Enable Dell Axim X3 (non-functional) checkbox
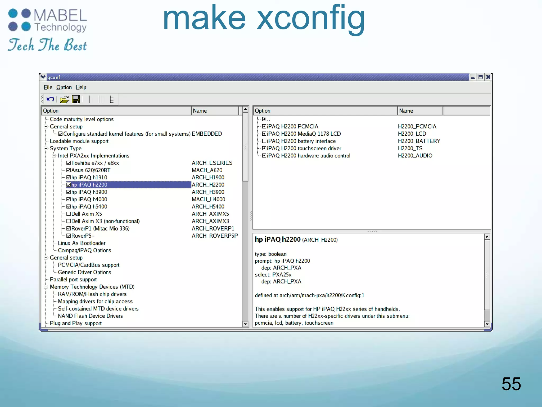The width and height of the screenshot is (542, 407). 69,221
